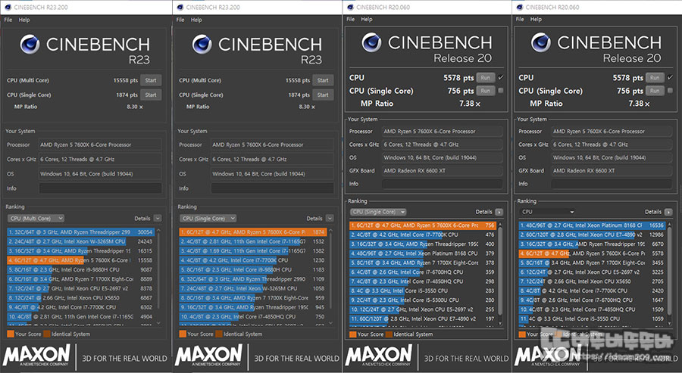The image size is (682, 373).
Task: Select the orange Ryzen 5 7600X row scoring 1874
Action: (252, 232)
